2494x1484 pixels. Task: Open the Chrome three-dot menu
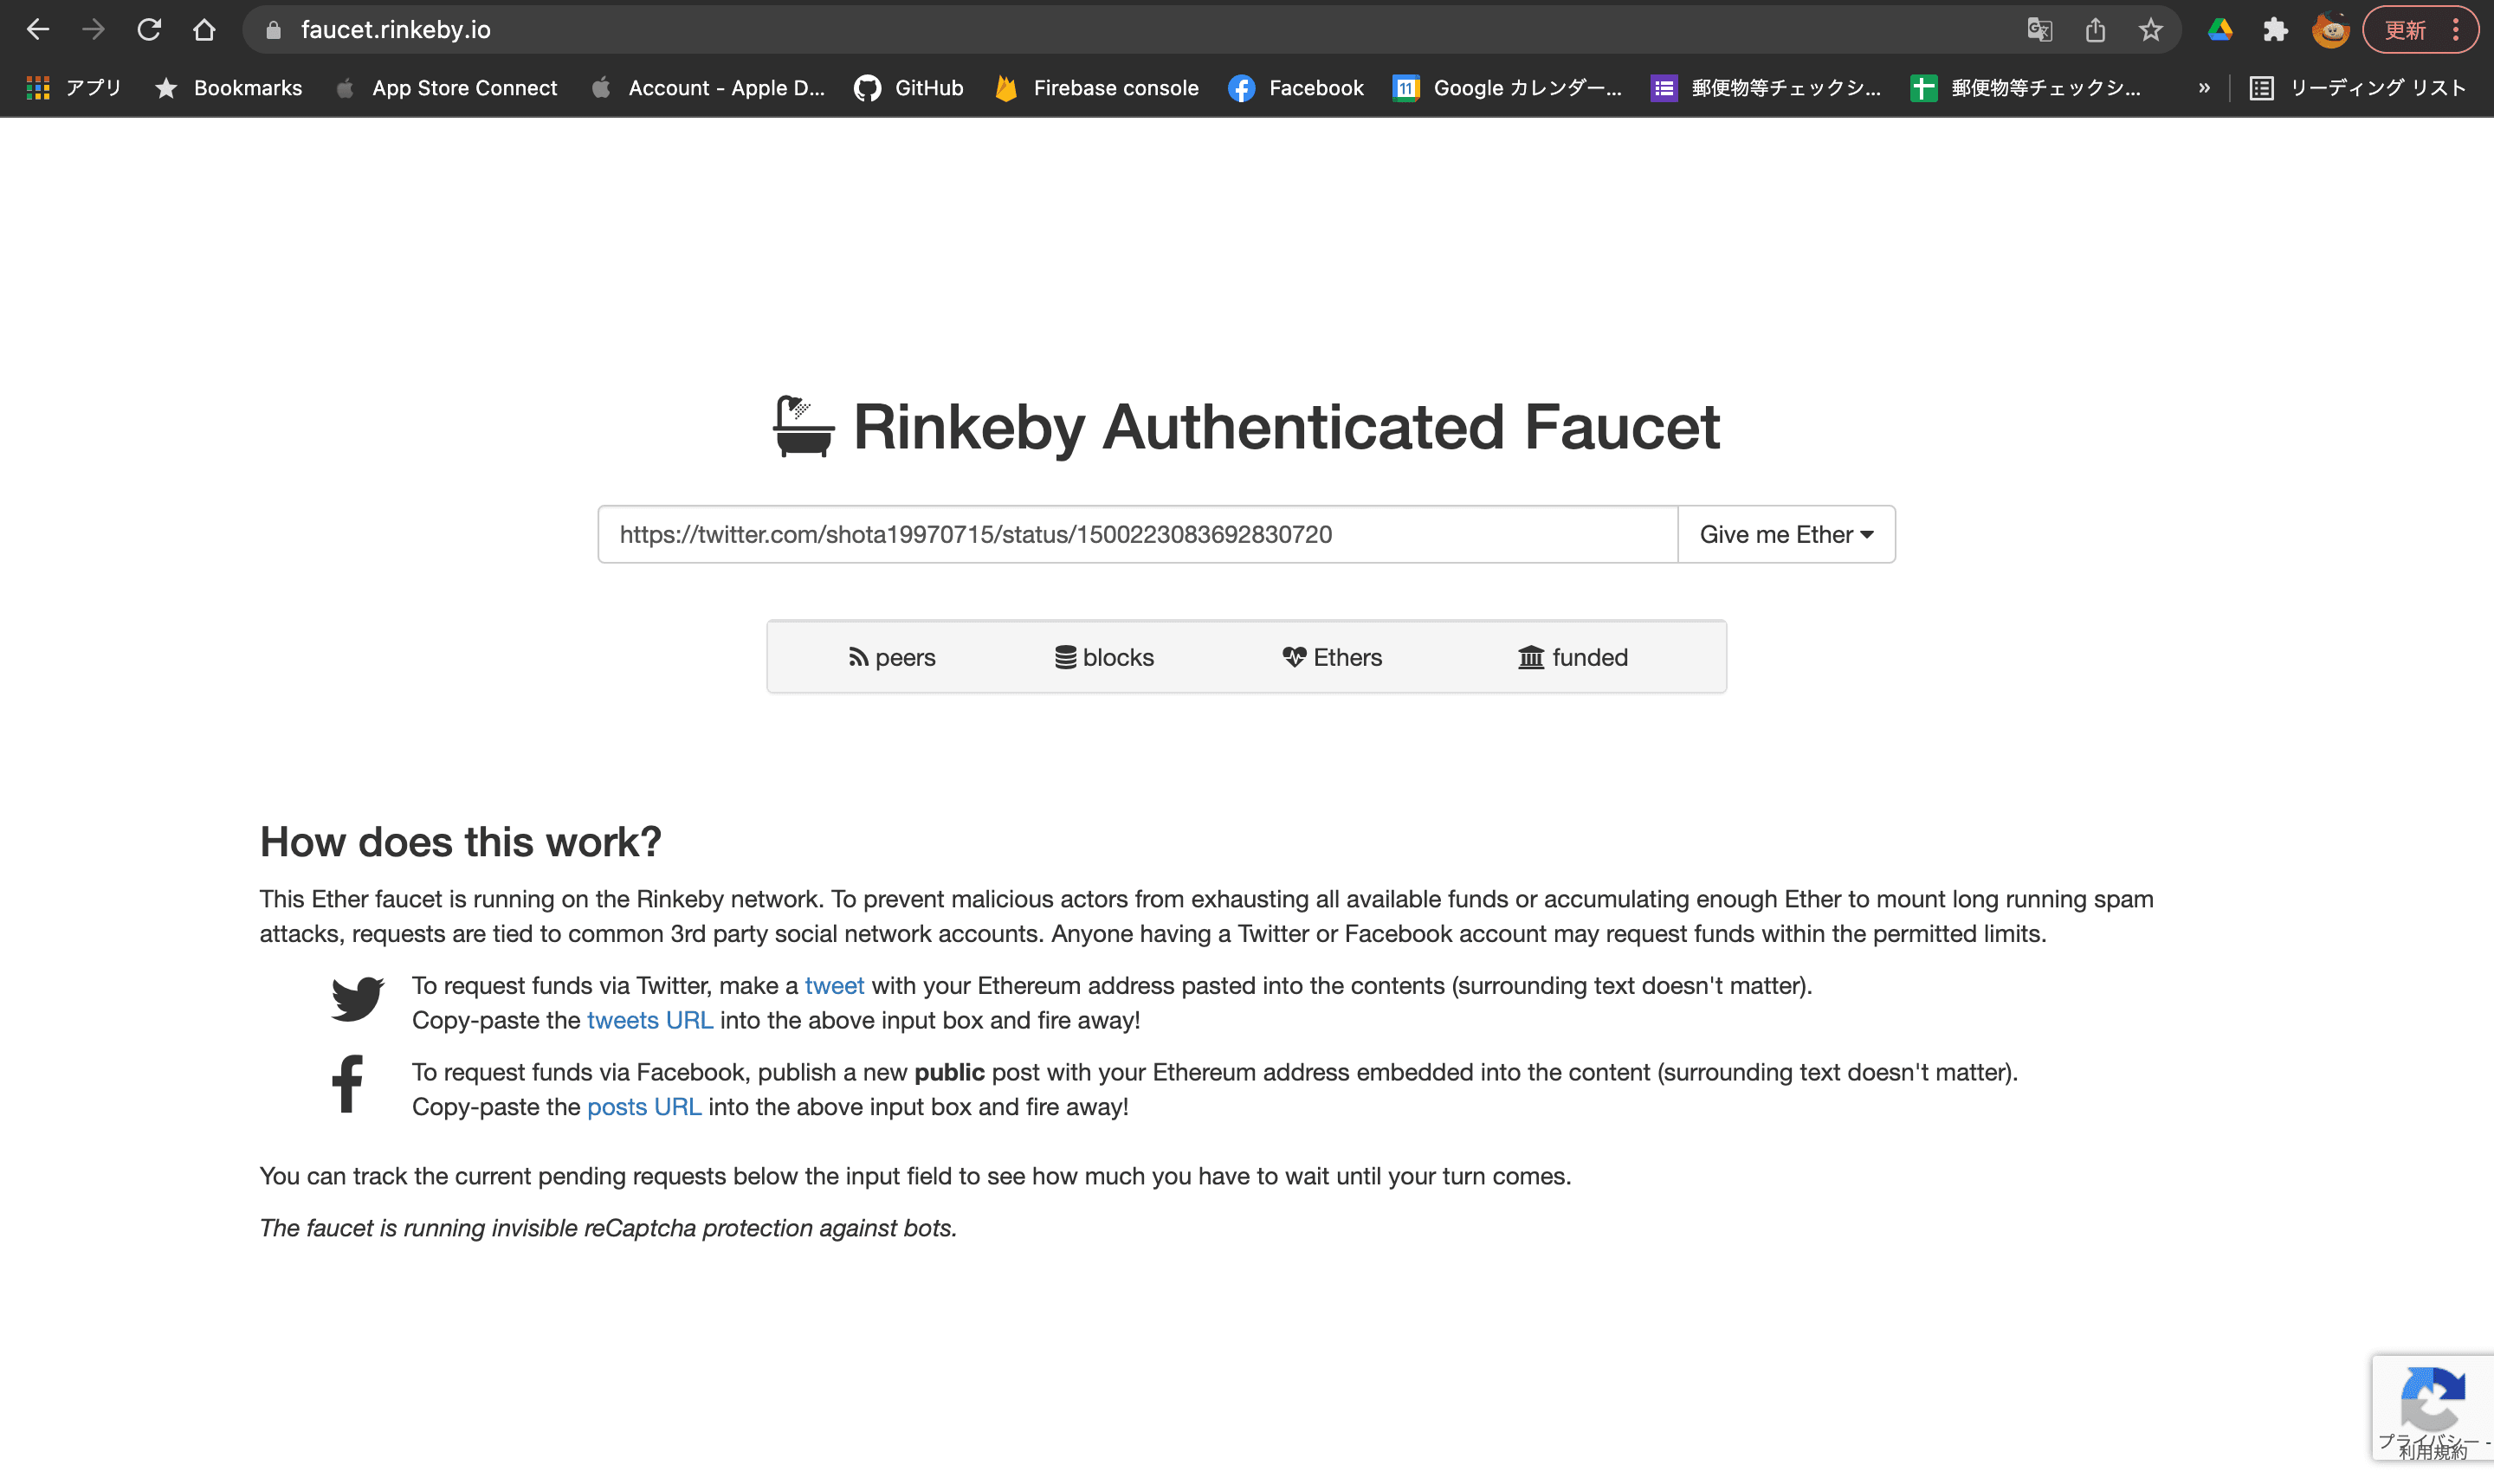[x=2456, y=30]
